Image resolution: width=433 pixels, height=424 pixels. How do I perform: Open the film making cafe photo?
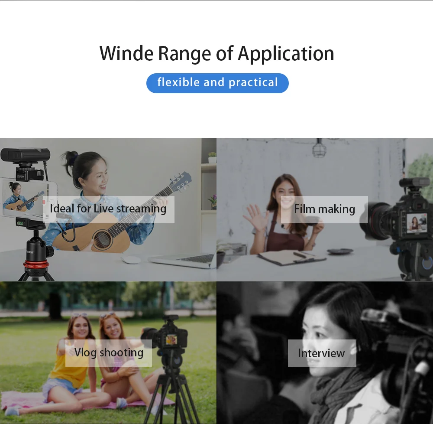pos(325,209)
